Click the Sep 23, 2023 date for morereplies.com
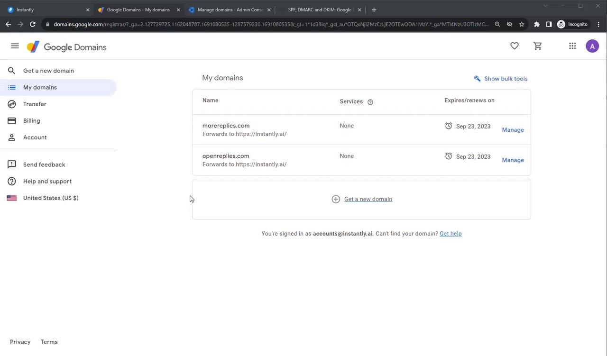This screenshot has width=607, height=356. pyautogui.click(x=473, y=127)
